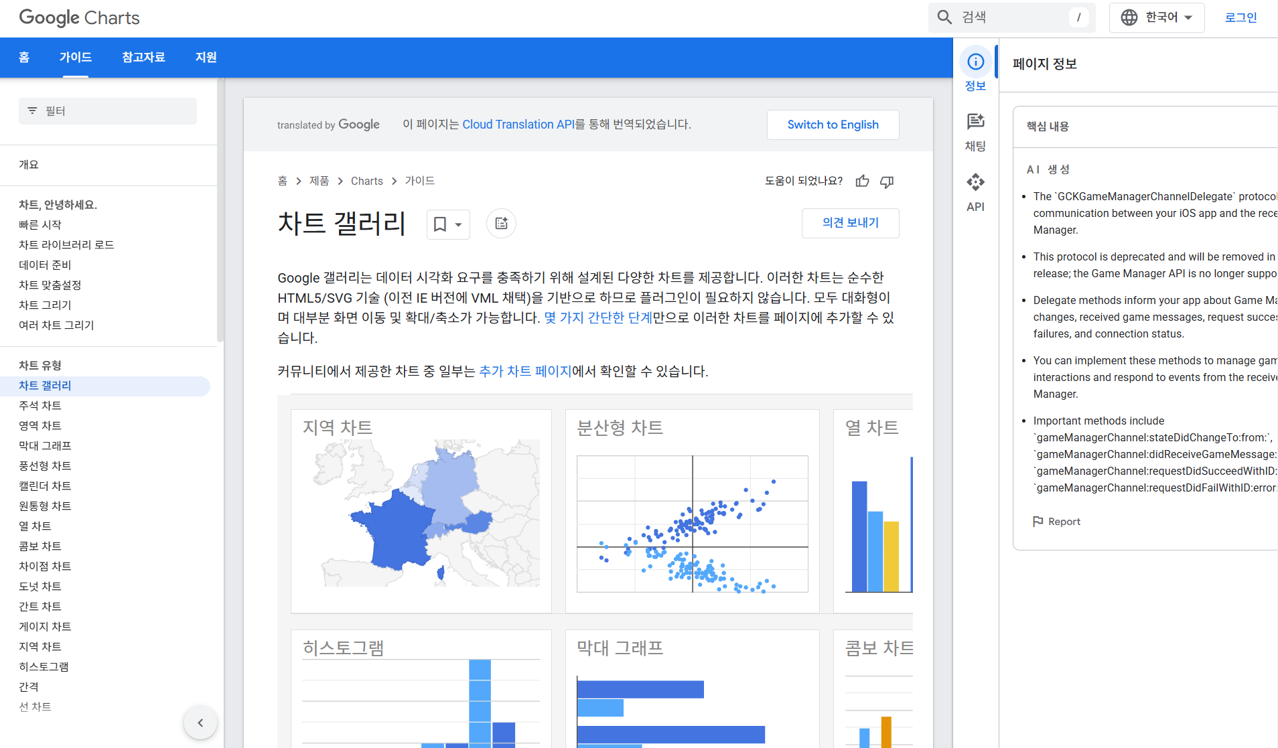Screen dimensions: 1278x748
Task: Select 개요 in the sidebar
Action: click(x=29, y=165)
